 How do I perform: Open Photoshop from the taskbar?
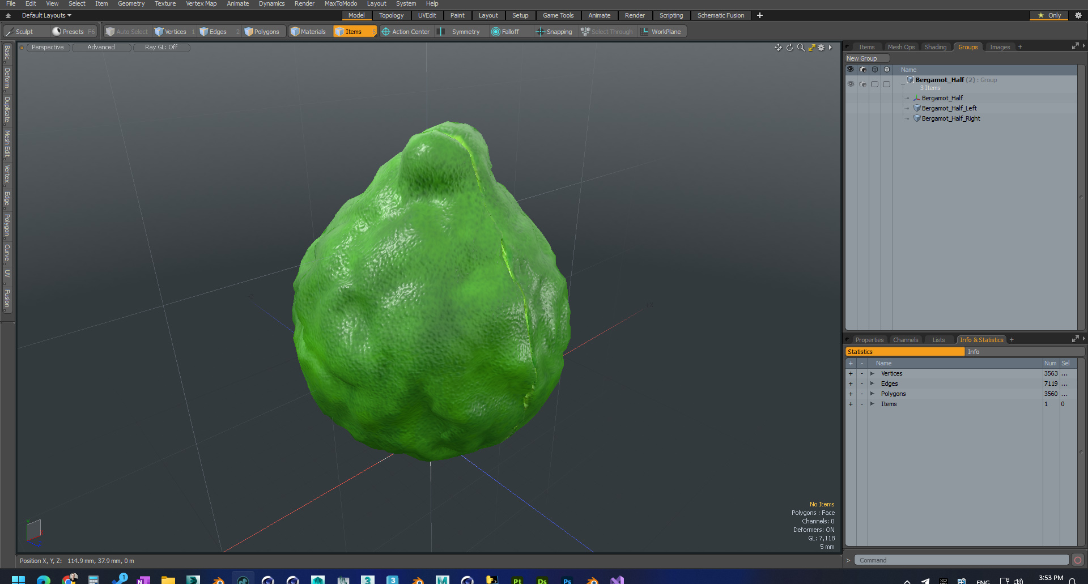pyautogui.click(x=567, y=580)
